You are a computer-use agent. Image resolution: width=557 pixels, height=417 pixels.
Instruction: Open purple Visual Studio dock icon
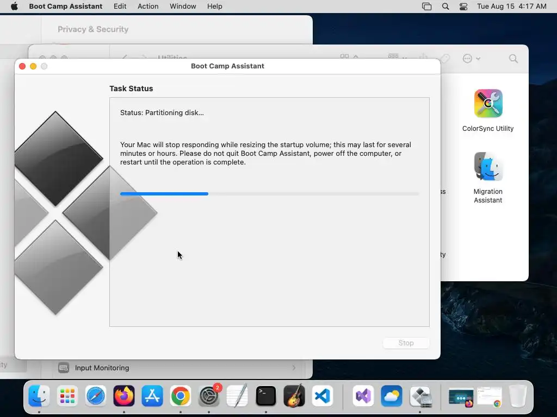[x=363, y=396]
